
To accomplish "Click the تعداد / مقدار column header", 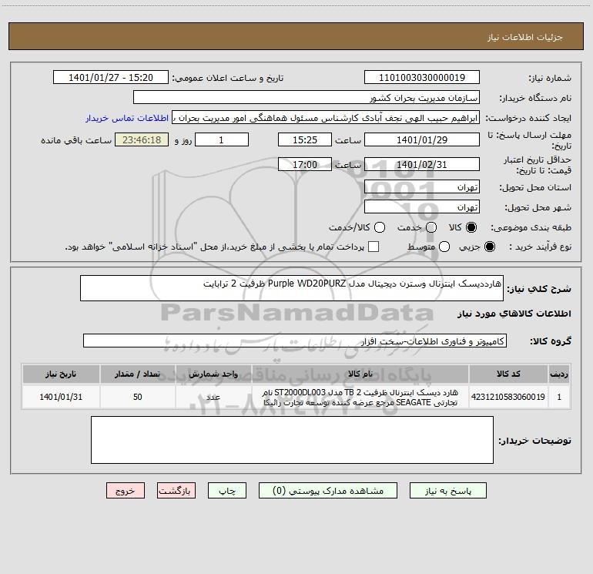I will (x=138, y=374).
